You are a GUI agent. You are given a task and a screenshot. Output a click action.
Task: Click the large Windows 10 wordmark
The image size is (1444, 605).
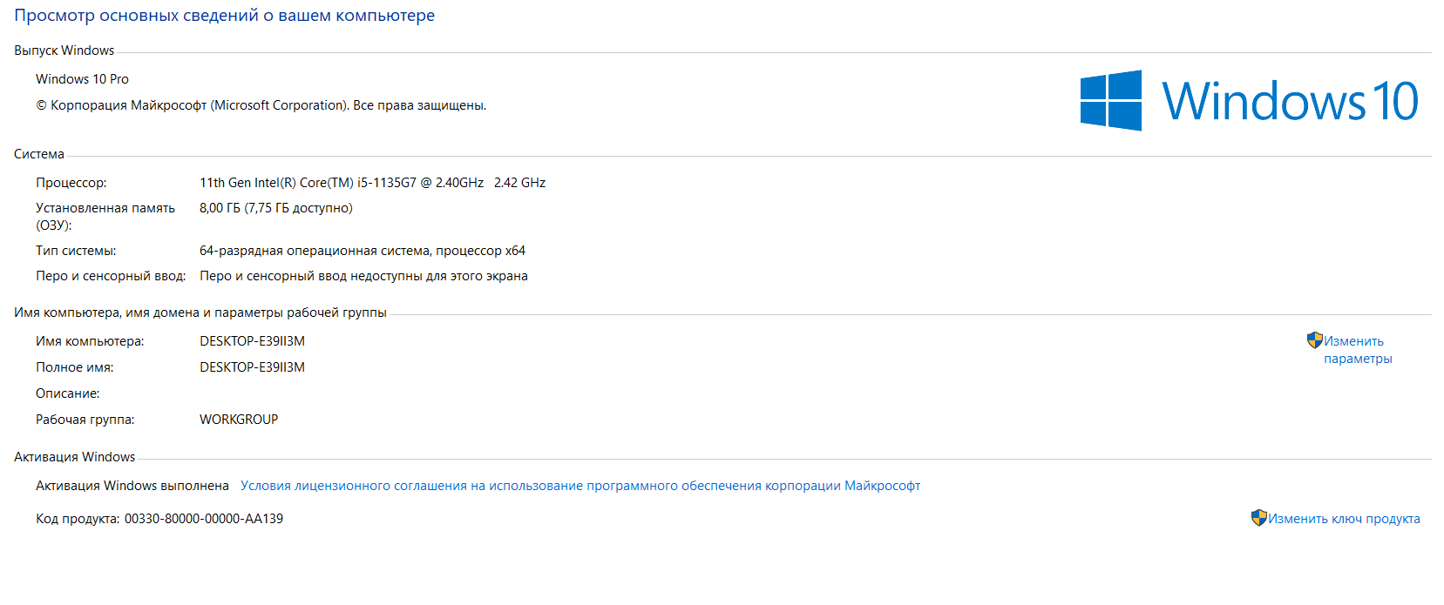point(1291,101)
